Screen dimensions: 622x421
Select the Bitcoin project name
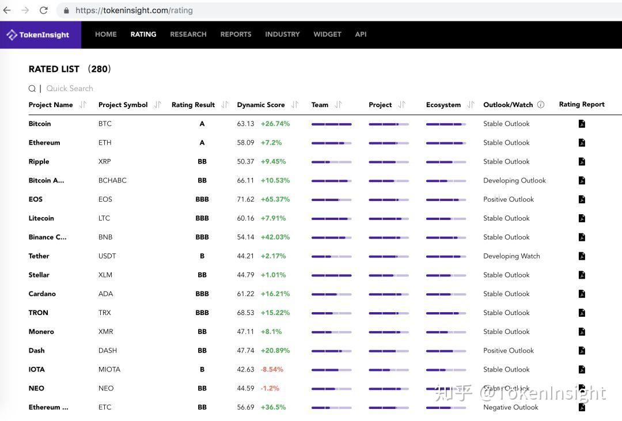point(39,123)
